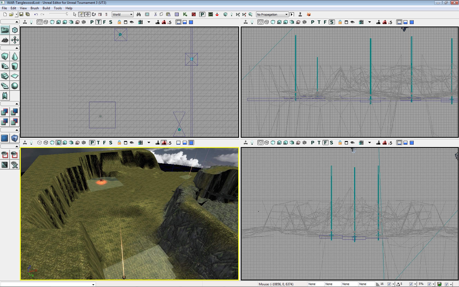The width and height of the screenshot is (459, 287).
Task: Switch bottom-right viewport to Side S
Action: (x=331, y=143)
